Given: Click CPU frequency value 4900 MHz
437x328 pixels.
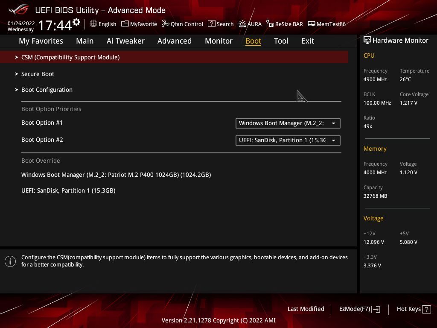Looking at the screenshot, I should 375,79.
